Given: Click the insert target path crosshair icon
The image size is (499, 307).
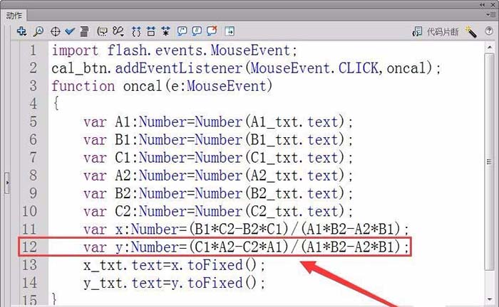Looking at the screenshot, I should (56, 31).
